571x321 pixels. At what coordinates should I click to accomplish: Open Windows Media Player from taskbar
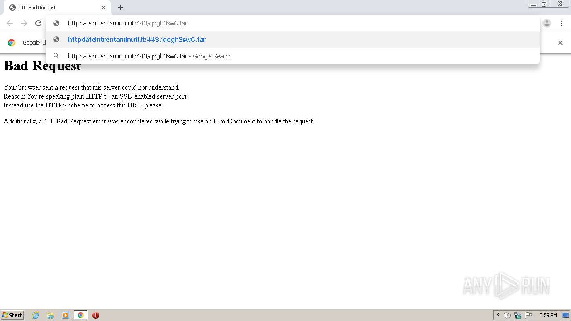[x=66, y=315]
